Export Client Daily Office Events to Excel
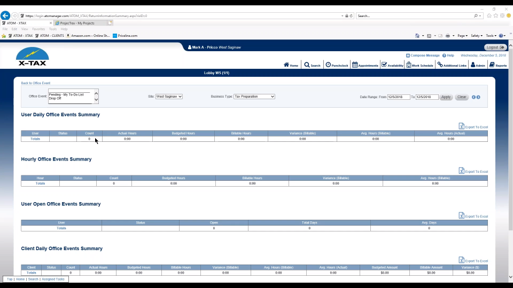 point(473,260)
